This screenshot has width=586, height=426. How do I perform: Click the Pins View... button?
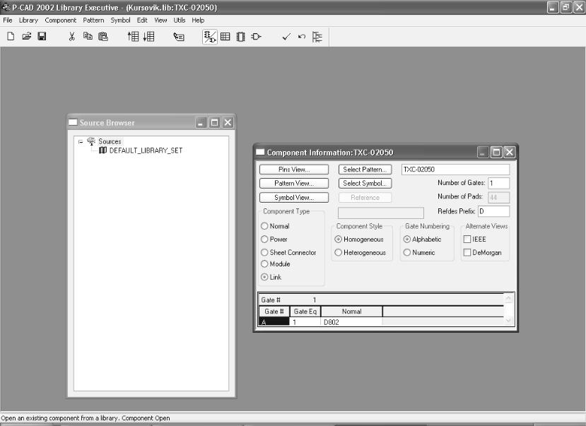[294, 170]
